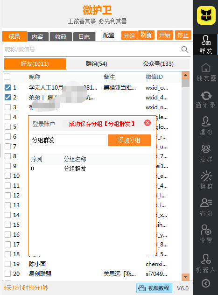The height and width of the screenshot is (295, 218).
Task: Open the 拉群 sidebar section
Action: click(x=206, y=153)
